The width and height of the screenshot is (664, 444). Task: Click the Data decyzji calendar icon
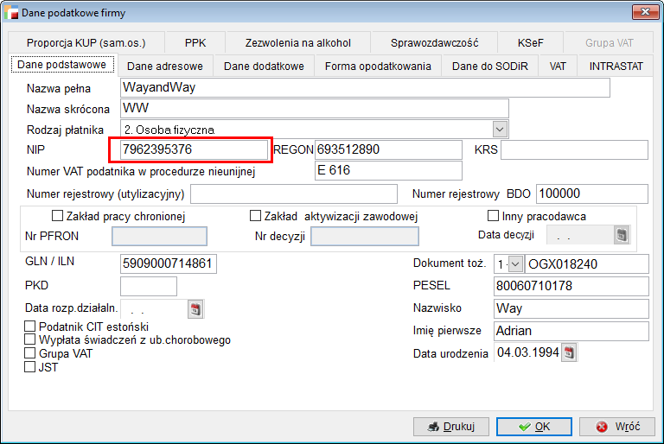pos(622,235)
